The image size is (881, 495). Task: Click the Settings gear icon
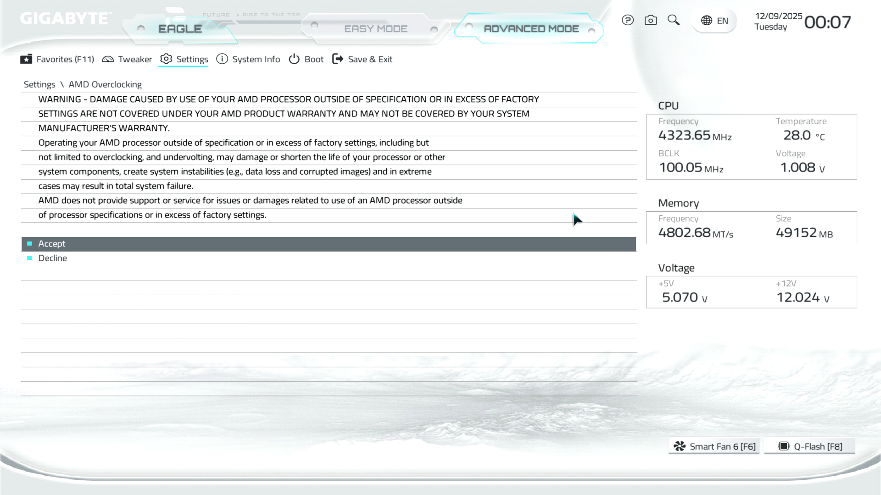point(166,59)
